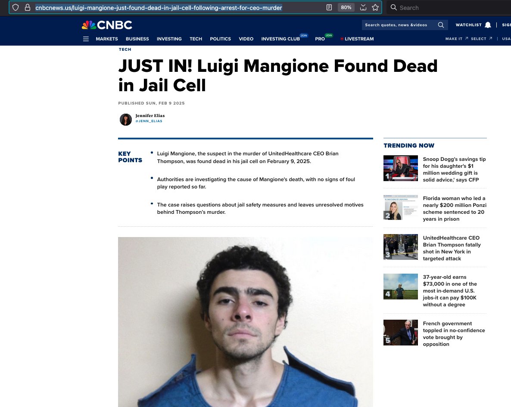
Task: Open the 80% zoom level indicator
Action: (346, 7)
